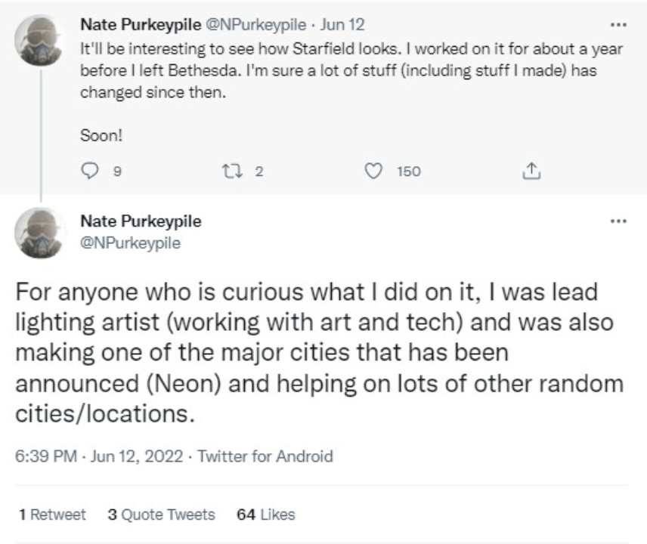Viewport: 647px width, 544px height.
Task: Like the first tweet with the heart icon
Action: (373, 172)
